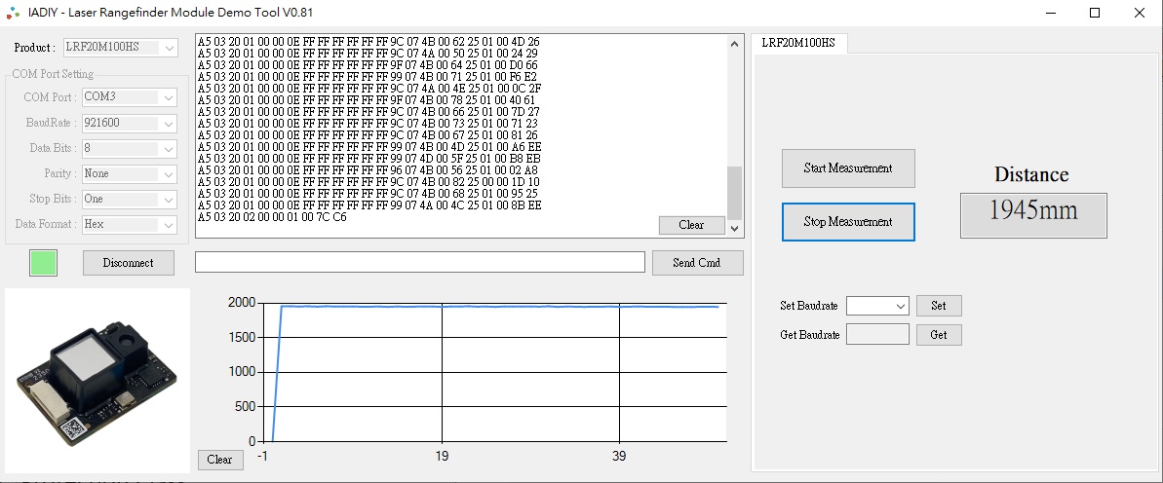Clear the hex data log
Viewport: 1163px width, 483px height.
691,225
